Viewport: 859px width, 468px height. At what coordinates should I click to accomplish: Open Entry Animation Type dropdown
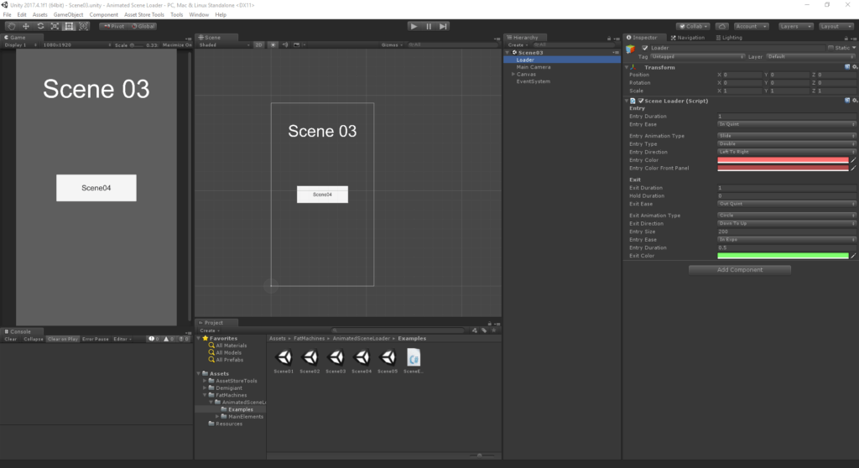[787, 136]
